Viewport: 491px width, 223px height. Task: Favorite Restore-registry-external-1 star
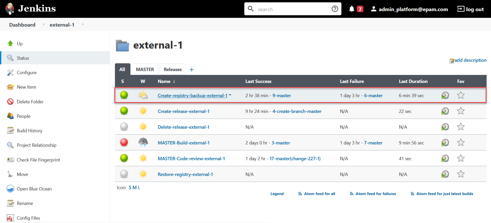click(461, 174)
